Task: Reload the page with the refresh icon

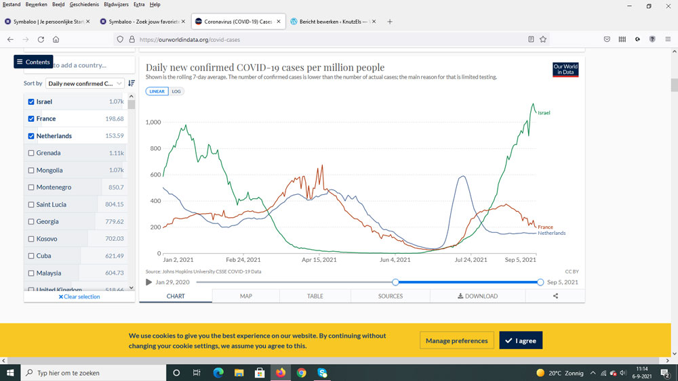Action: (41, 39)
